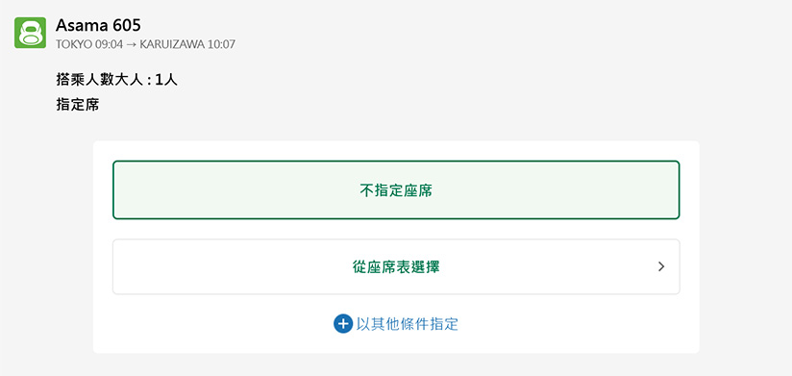Click the chevron arrow on 從座席表選擇 row
This screenshot has width=792, height=376.
[661, 266]
